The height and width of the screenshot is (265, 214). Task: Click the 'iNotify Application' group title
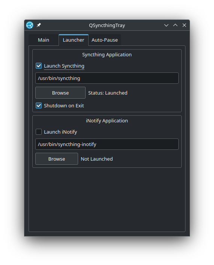[x=107, y=120]
